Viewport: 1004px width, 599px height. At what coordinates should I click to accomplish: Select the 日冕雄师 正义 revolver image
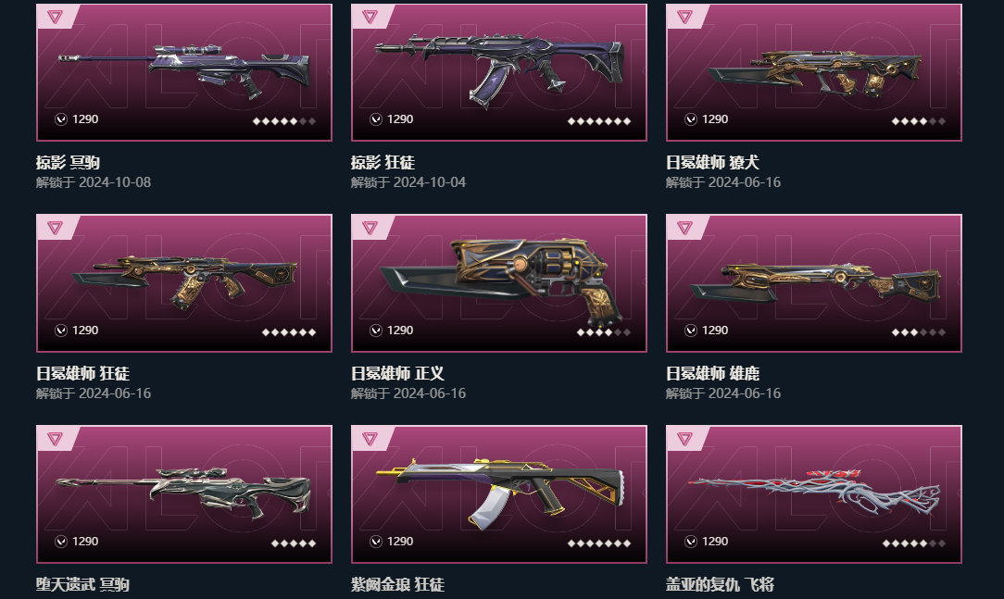[499, 280]
